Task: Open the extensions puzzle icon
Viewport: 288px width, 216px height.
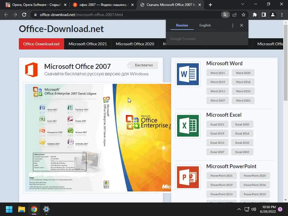Action: [255, 15]
